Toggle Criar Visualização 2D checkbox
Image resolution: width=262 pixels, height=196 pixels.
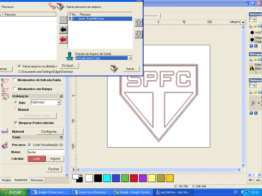tap(29, 145)
